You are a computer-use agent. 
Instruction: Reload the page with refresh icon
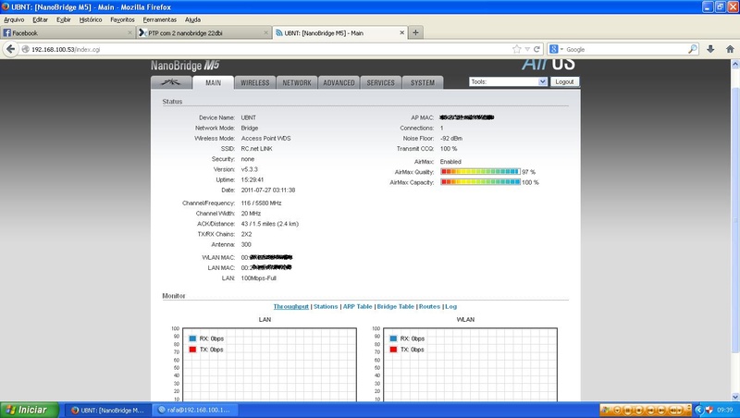537,49
